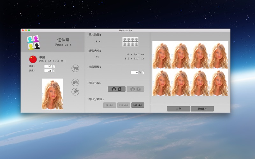255x159 pixels.
Task: Choose 150 dpi print resolution
Action: [x=124, y=105]
